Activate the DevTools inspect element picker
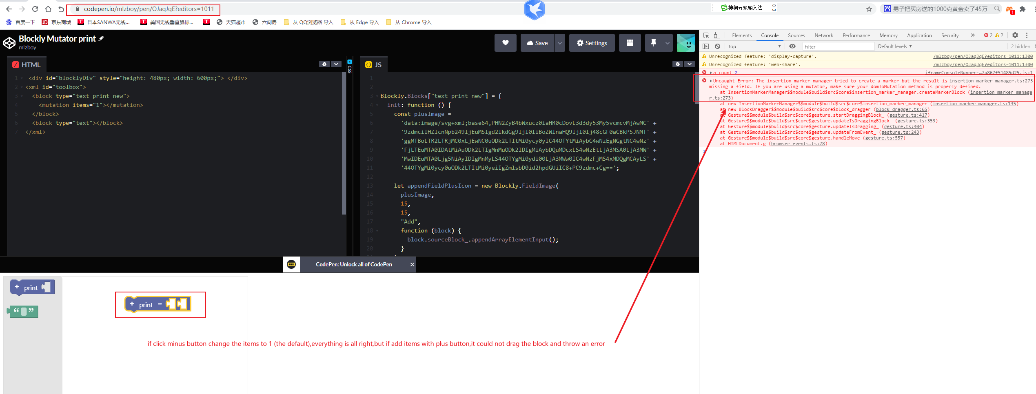This screenshot has height=394, width=1036. point(706,35)
